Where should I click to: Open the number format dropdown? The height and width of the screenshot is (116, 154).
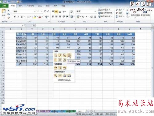point(95,11)
